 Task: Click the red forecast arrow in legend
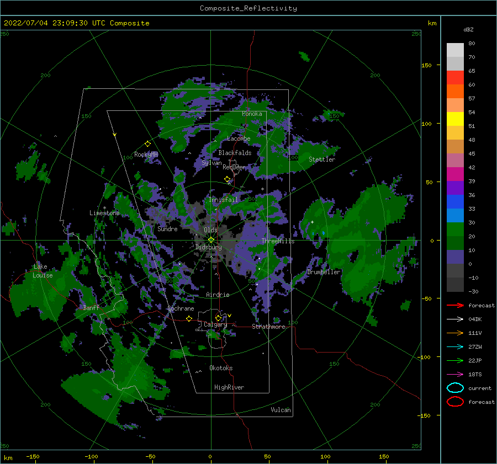pos(455,305)
